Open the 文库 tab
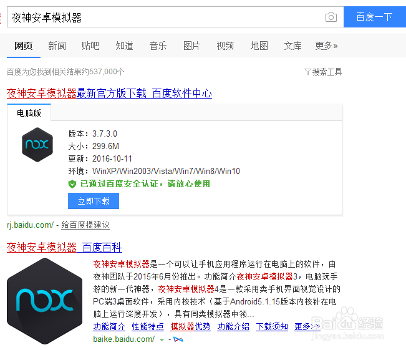The width and height of the screenshot is (406, 350). pyautogui.click(x=292, y=46)
